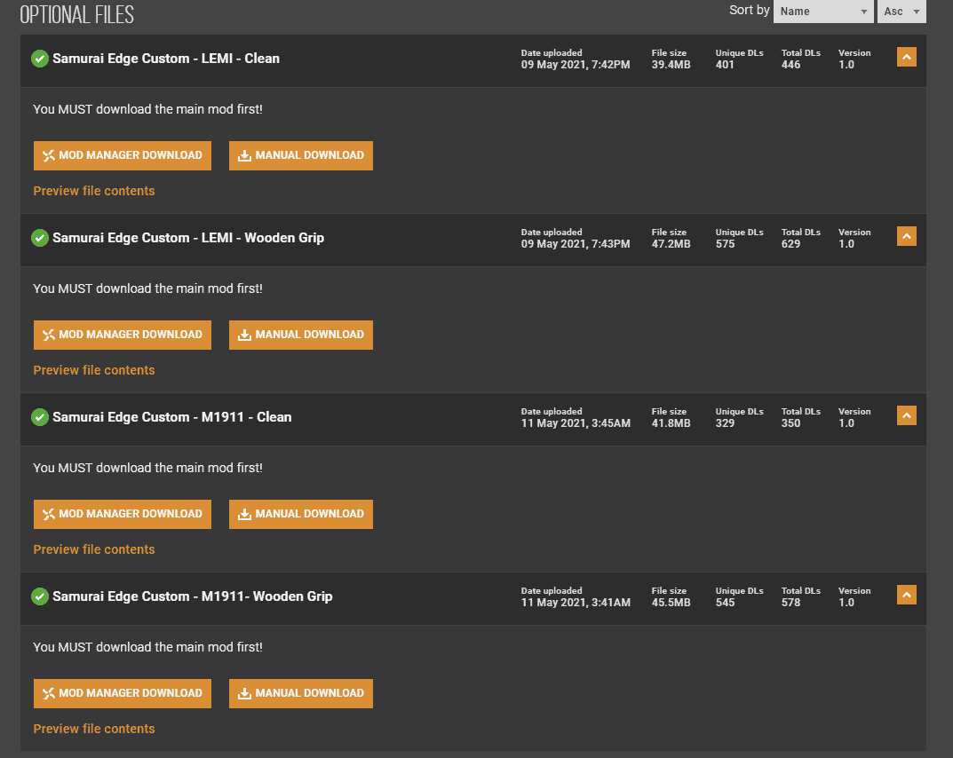Screen dimensions: 953x758
Task: Manual Download M1911- Wooden Grip file
Action: click(x=301, y=693)
